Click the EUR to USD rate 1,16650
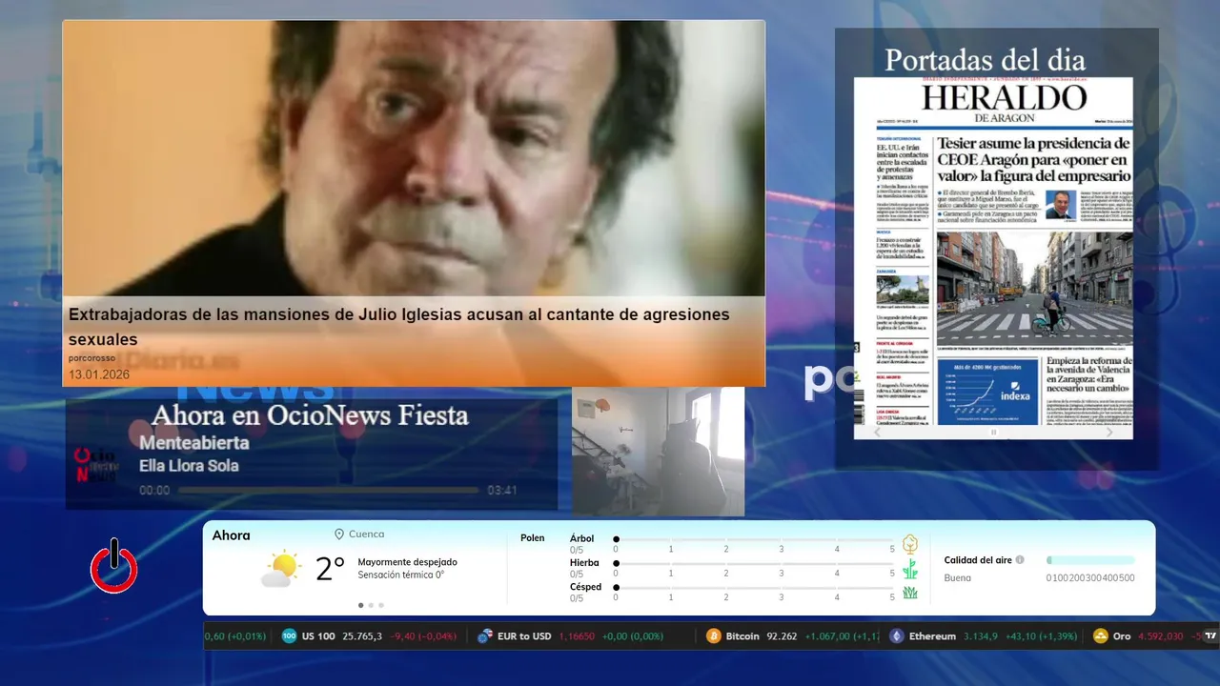The image size is (1220, 686). pos(577,636)
